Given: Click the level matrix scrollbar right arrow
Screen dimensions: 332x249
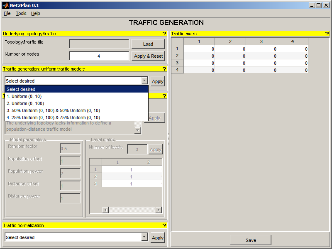Looking at the screenshot, I should [x=159, y=210].
